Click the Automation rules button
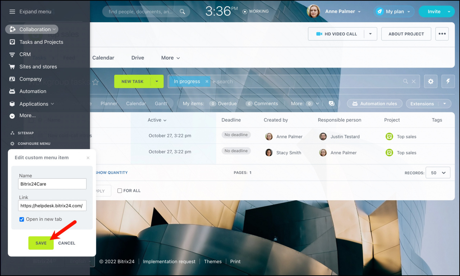This screenshot has width=460, height=276. (x=374, y=104)
